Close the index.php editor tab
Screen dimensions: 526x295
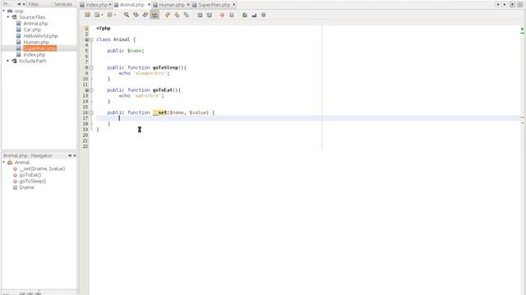pyautogui.click(x=110, y=5)
